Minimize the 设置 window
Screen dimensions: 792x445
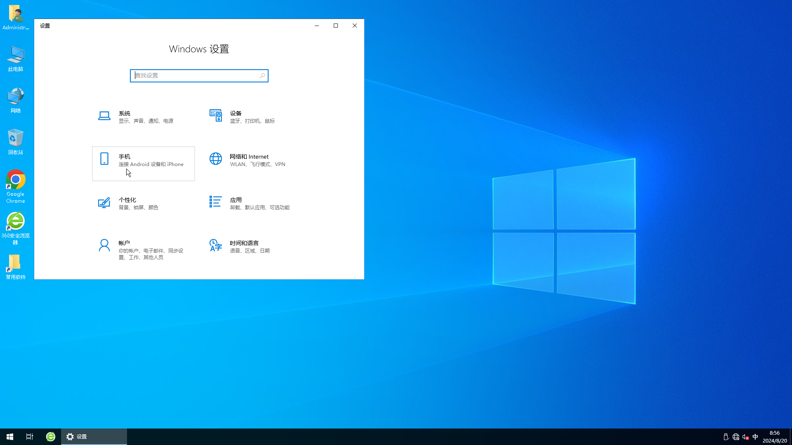tap(317, 26)
